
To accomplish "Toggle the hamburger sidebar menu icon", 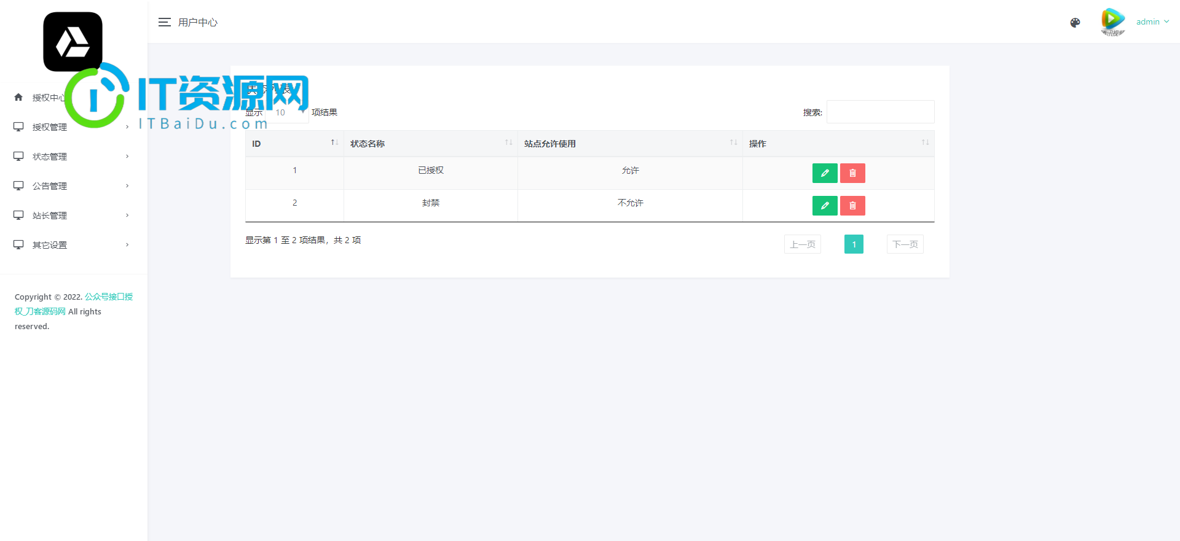I will (x=164, y=22).
